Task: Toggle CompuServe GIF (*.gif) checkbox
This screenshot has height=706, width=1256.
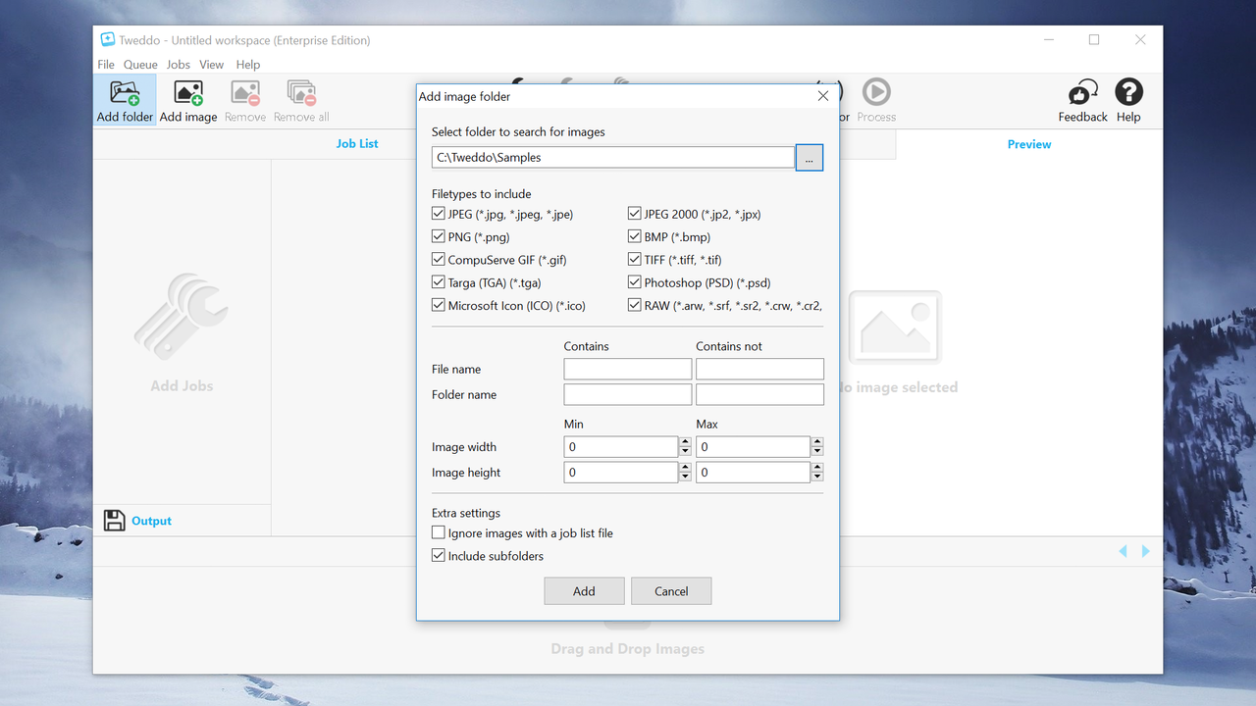Action: click(x=439, y=260)
